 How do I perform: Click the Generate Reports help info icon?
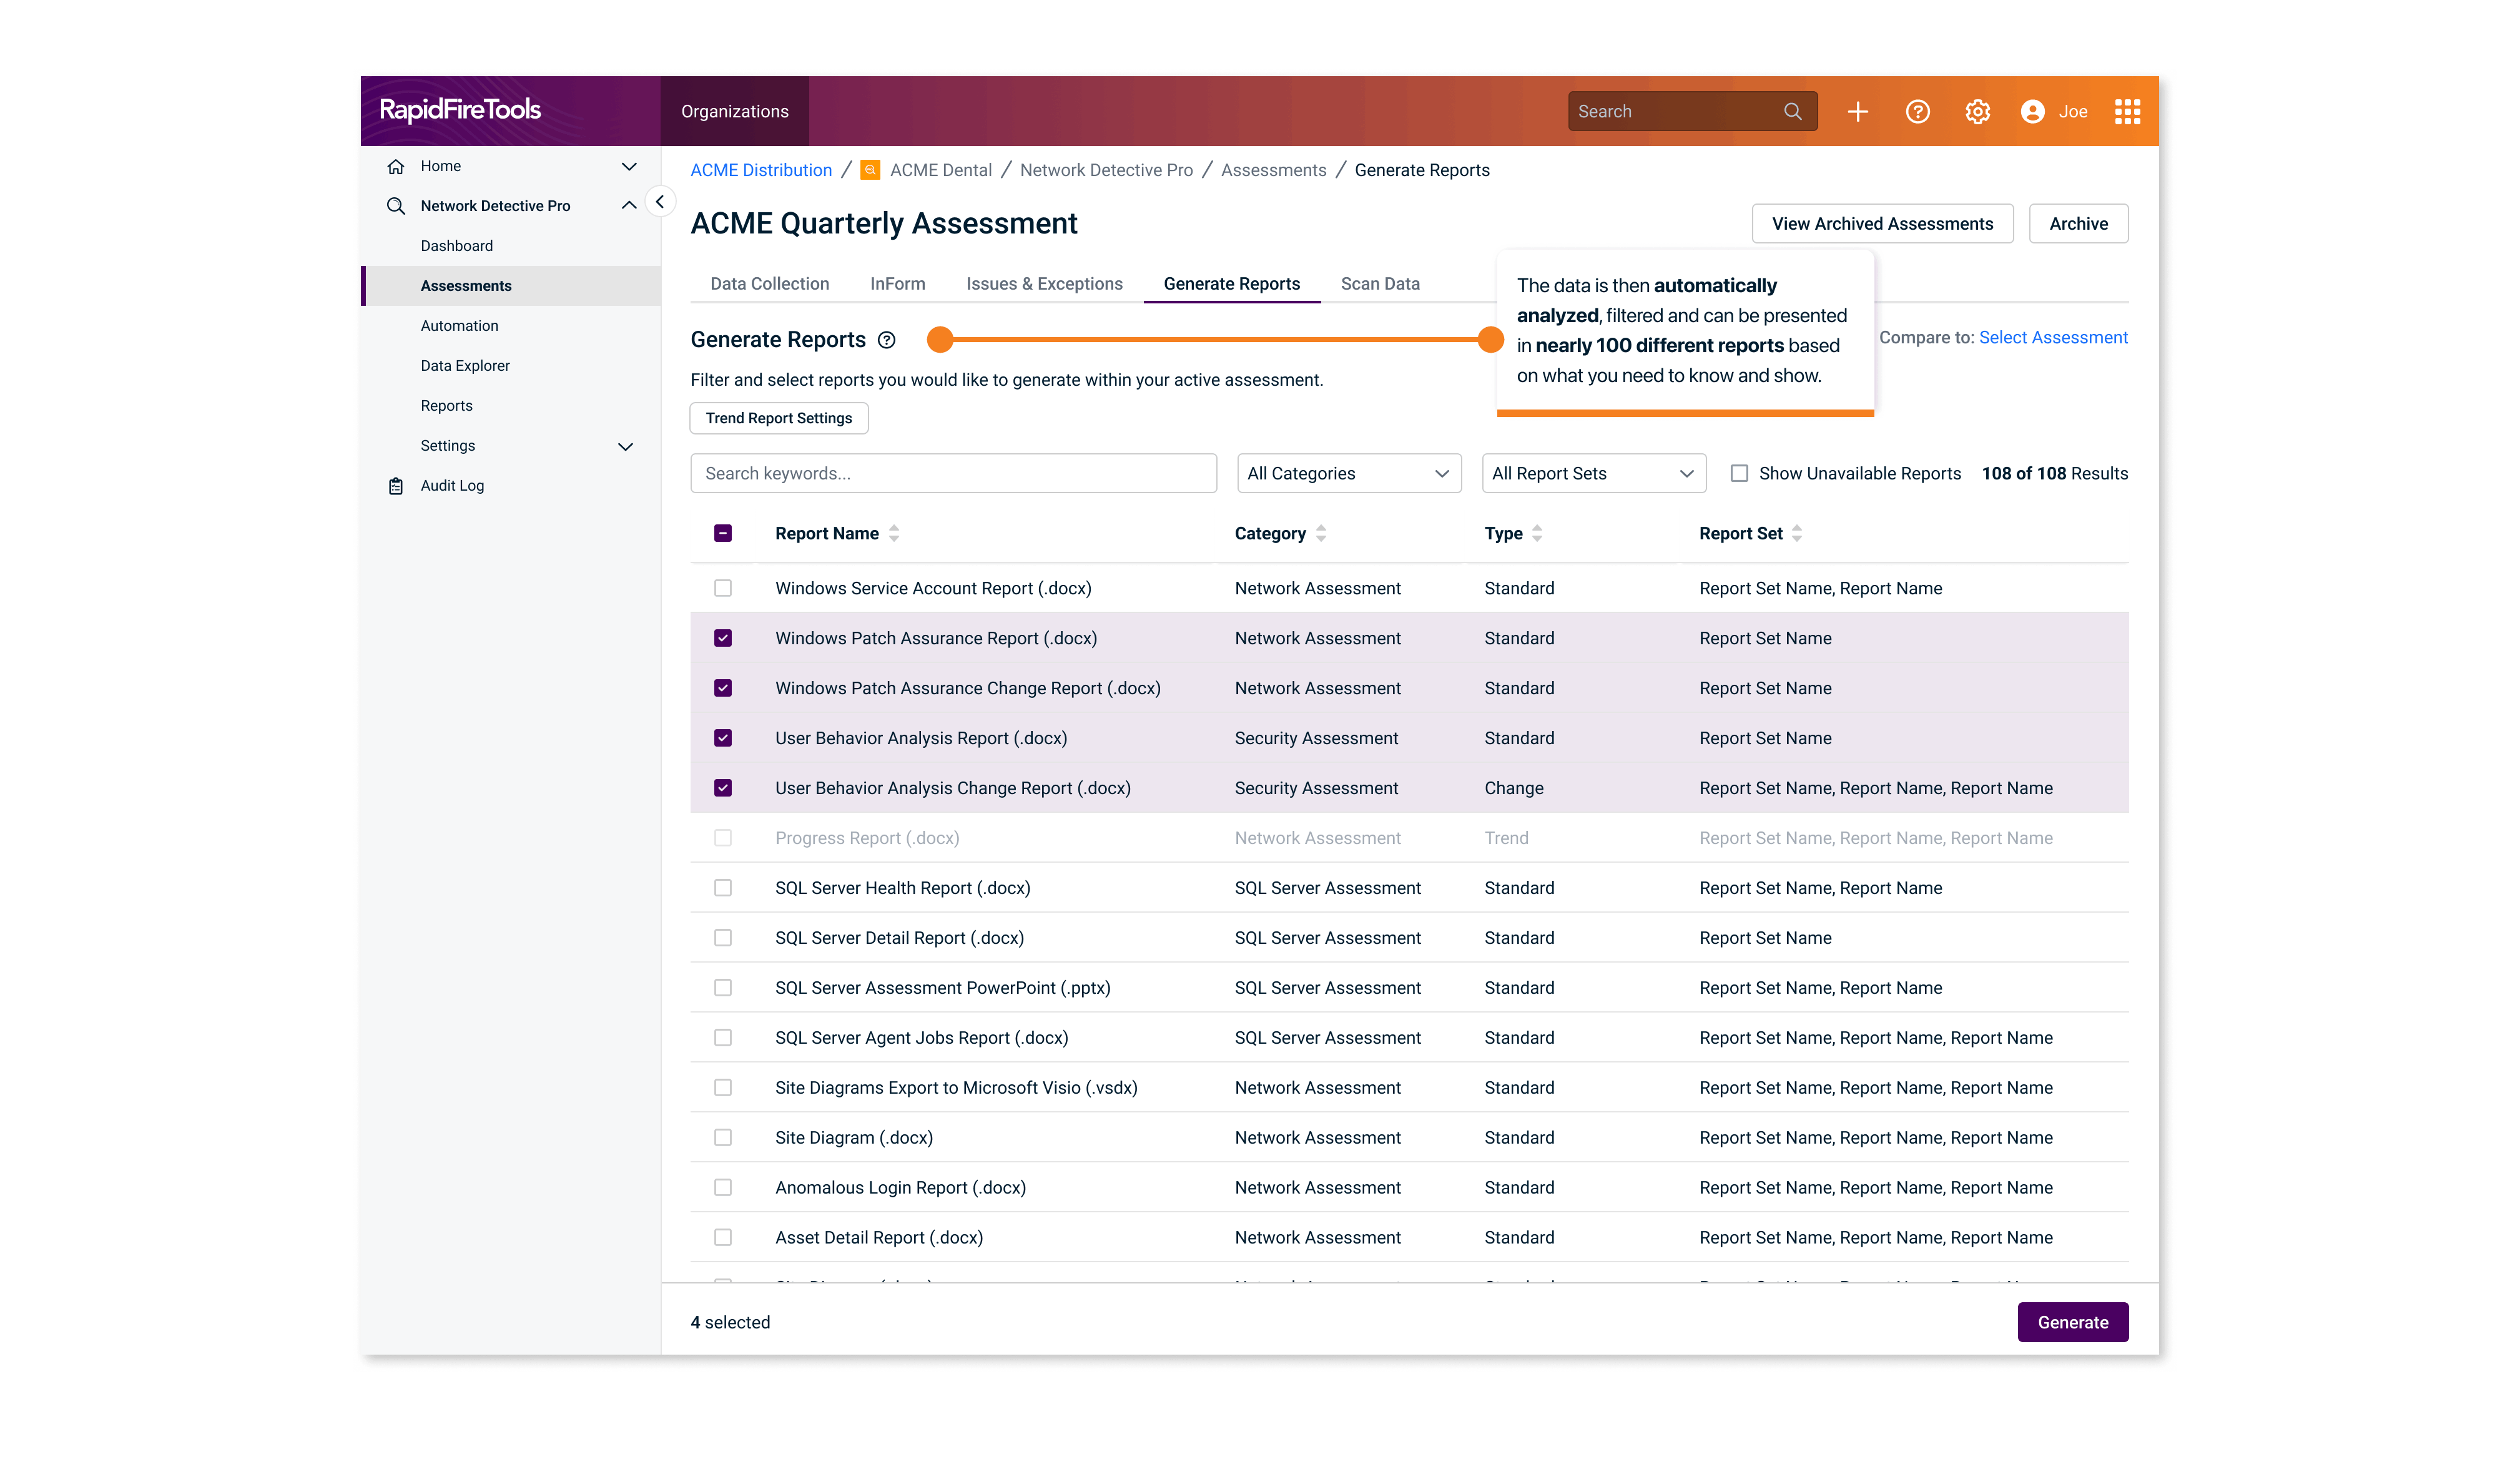(x=886, y=340)
